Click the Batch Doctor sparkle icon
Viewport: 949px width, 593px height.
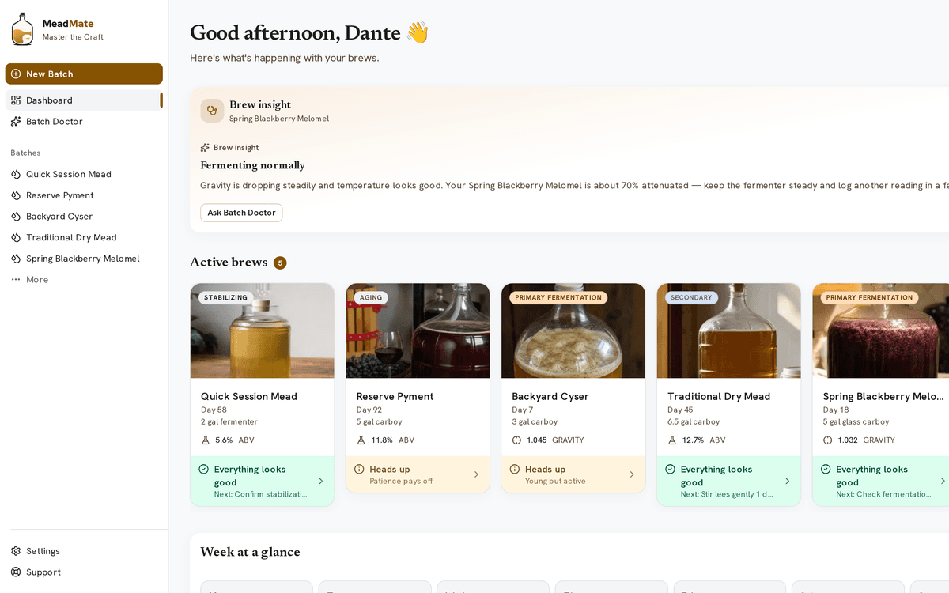(16, 121)
